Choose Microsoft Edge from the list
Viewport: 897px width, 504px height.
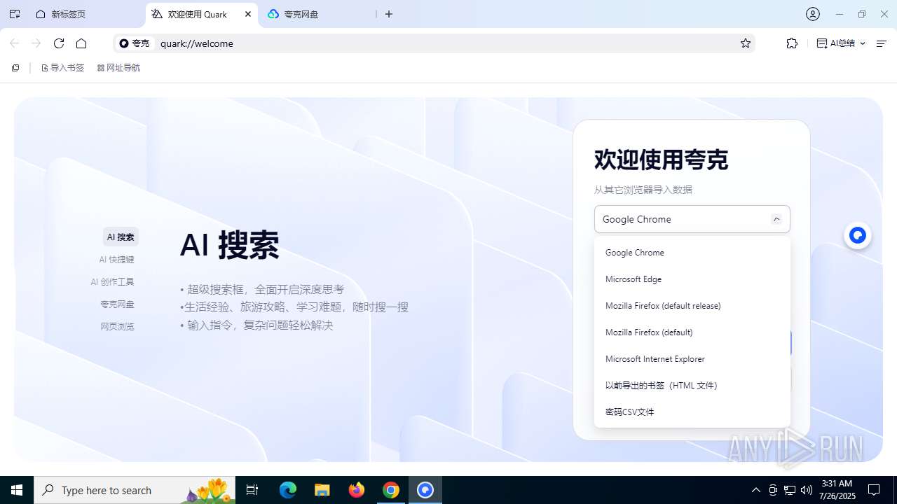692,279
